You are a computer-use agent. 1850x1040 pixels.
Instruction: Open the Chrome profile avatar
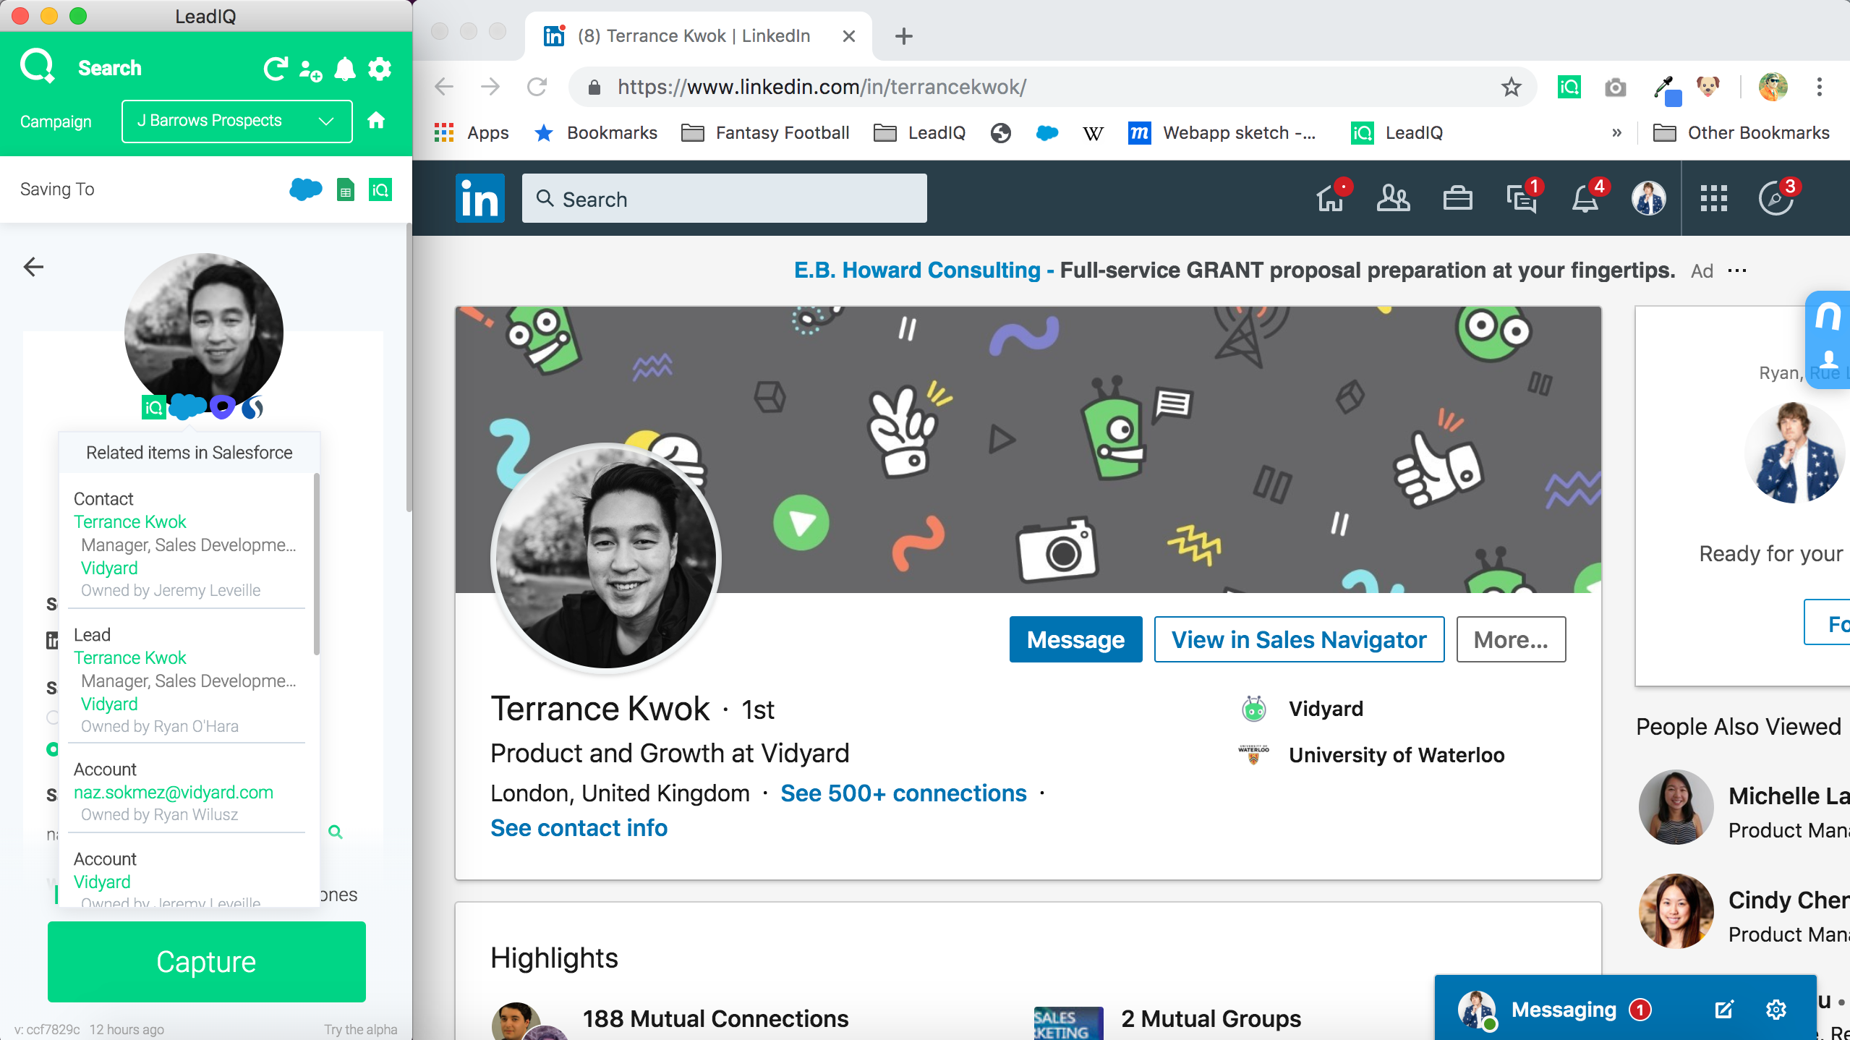pos(1773,87)
